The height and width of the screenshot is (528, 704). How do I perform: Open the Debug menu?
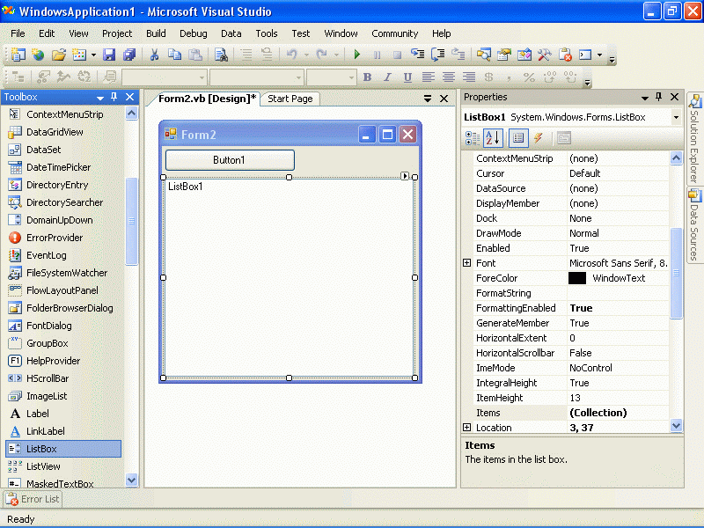[194, 33]
